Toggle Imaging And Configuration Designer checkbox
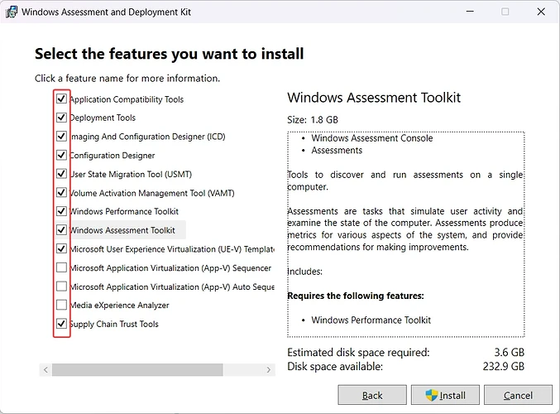Screen dimensions: 560x414 (61, 137)
